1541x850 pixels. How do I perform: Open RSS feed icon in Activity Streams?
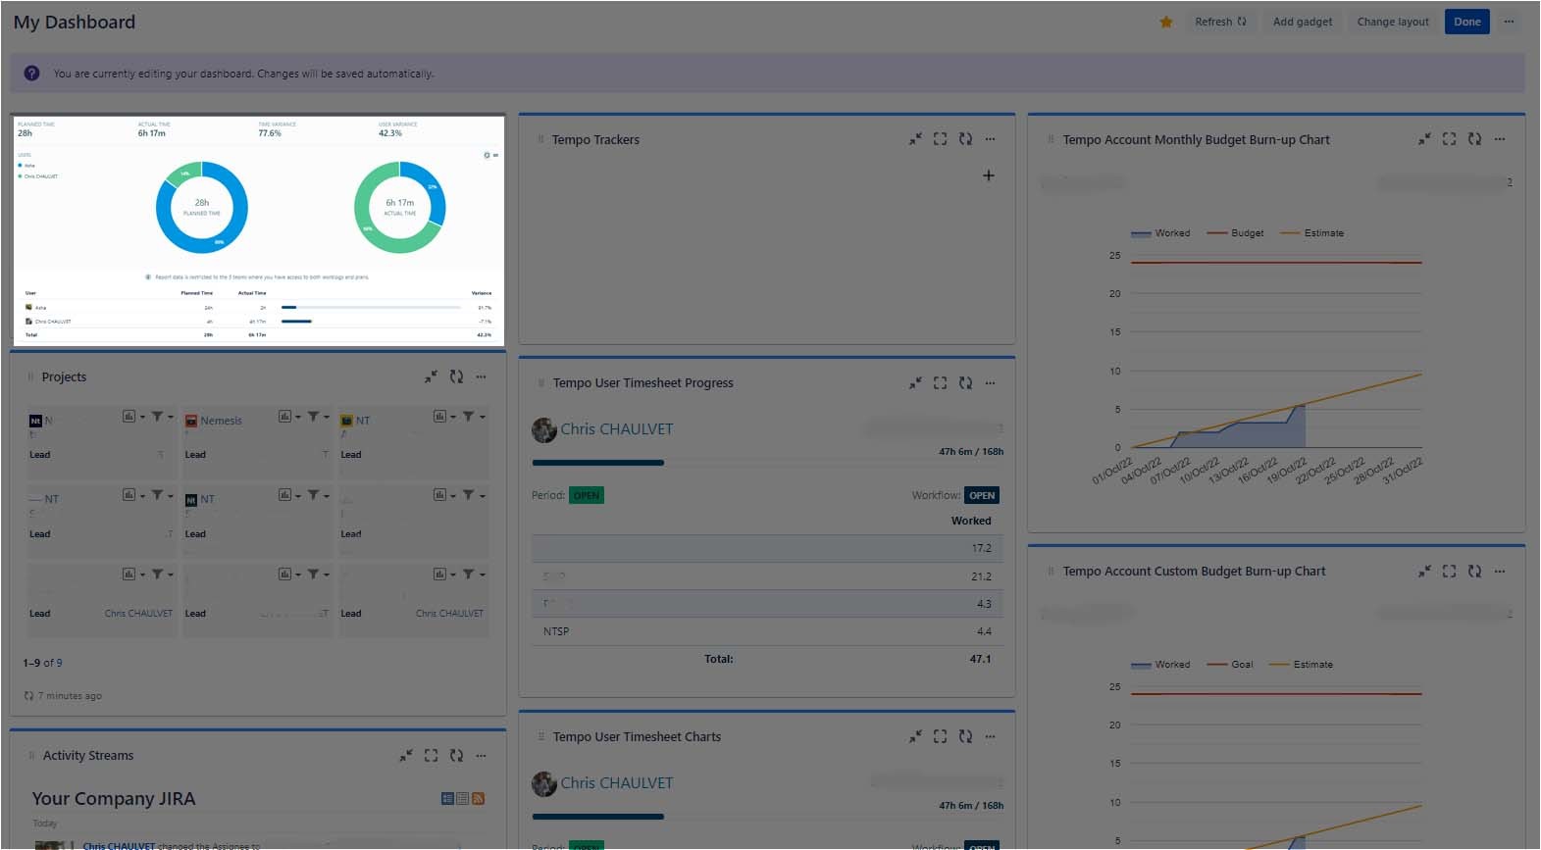[479, 799]
